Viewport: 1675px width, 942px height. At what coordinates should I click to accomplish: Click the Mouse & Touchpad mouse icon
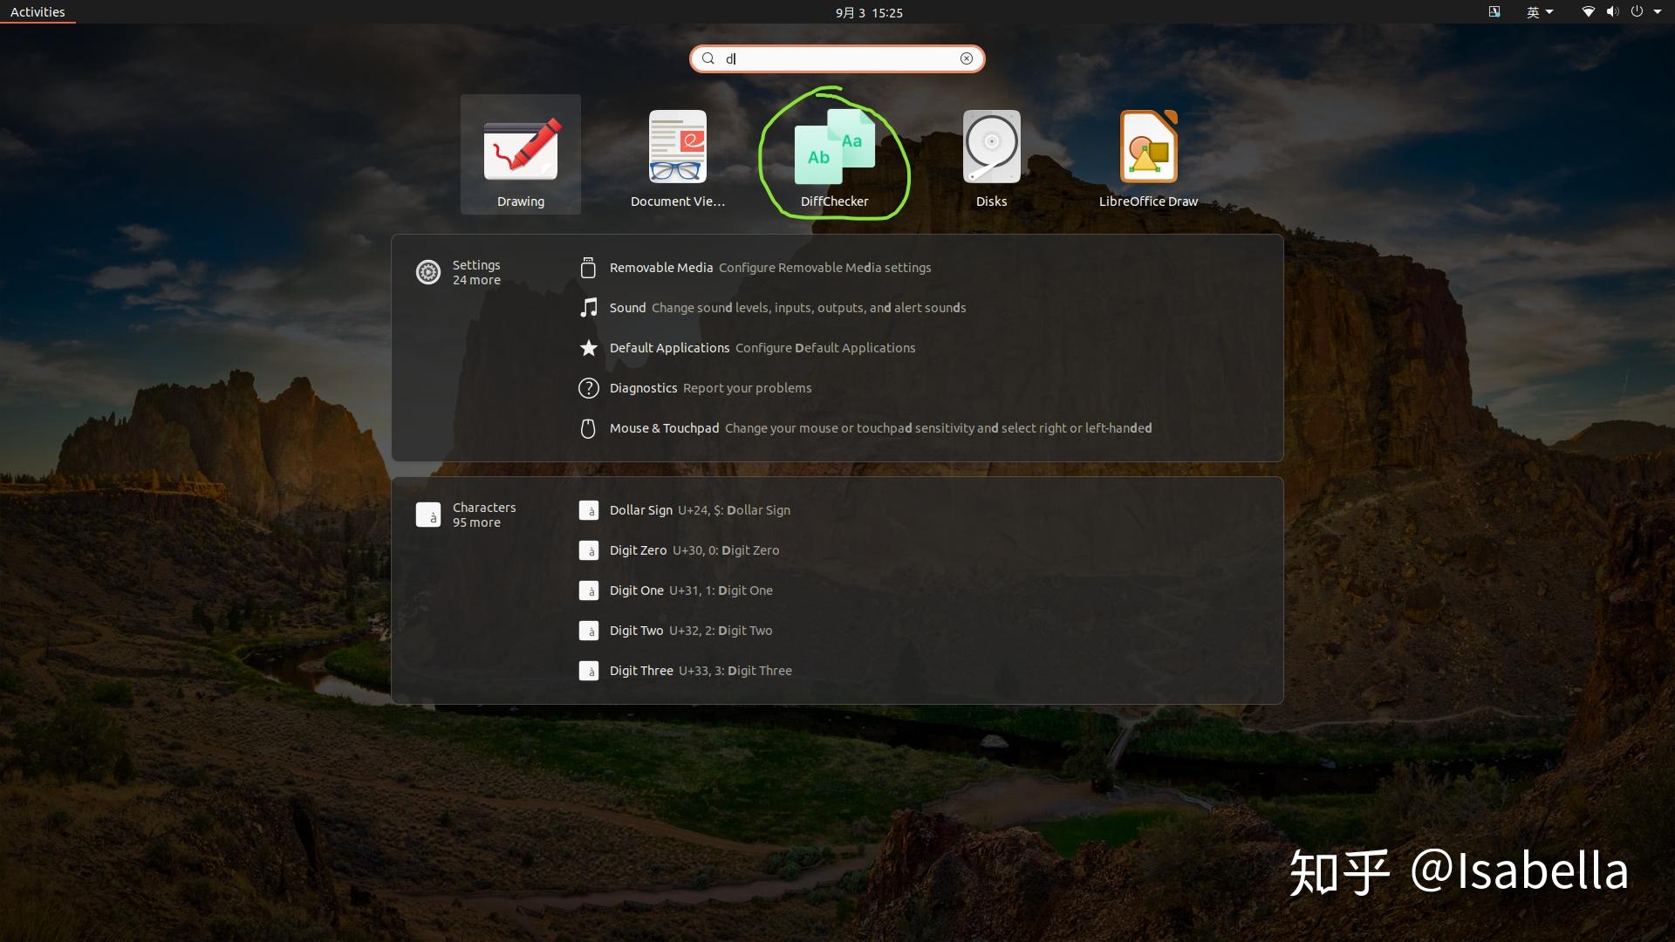point(589,428)
